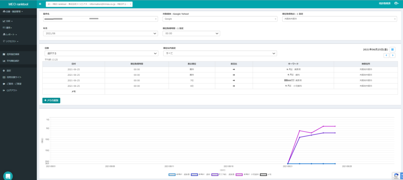Click the 日付 column header
The width and height of the screenshot is (403, 180).
74,64
